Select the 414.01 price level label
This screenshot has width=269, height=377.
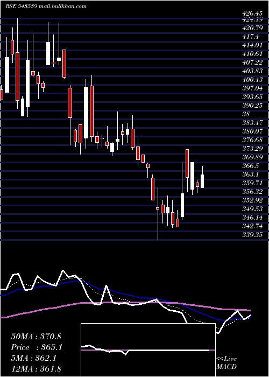[252, 45]
